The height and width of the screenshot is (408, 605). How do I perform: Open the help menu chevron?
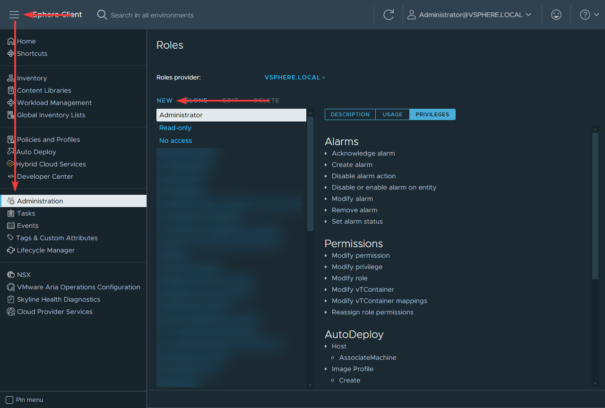(x=596, y=15)
